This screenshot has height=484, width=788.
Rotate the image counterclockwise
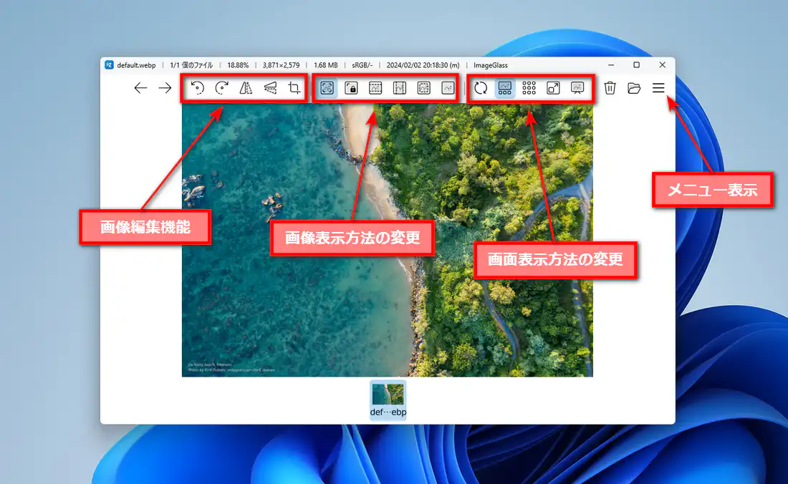(x=197, y=88)
